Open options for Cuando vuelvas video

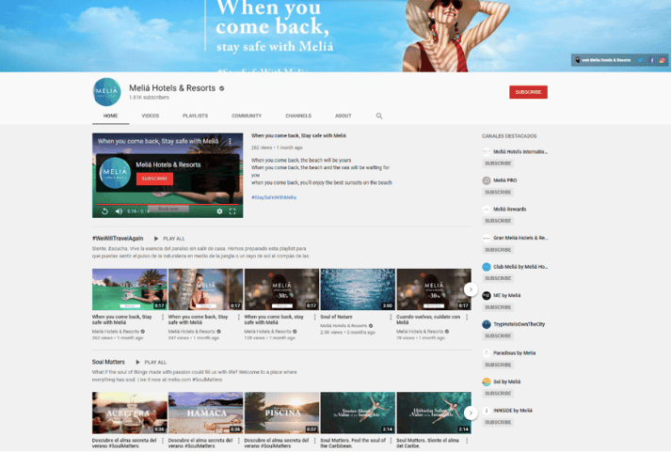click(x=467, y=317)
